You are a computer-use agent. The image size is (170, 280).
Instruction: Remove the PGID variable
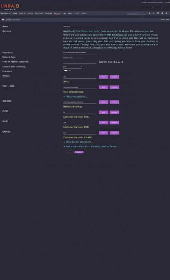coord(114,123)
